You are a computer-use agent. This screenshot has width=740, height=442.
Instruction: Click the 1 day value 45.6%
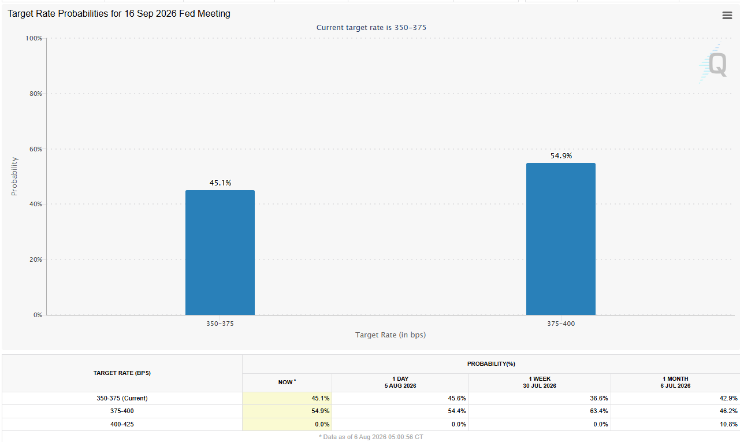tap(457, 398)
